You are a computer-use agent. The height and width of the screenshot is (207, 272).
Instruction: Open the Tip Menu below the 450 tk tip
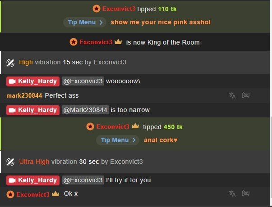tap(118, 140)
